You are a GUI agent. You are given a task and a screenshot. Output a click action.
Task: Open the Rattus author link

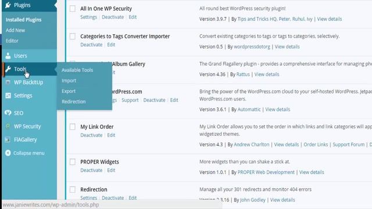pyautogui.click(x=243, y=74)
